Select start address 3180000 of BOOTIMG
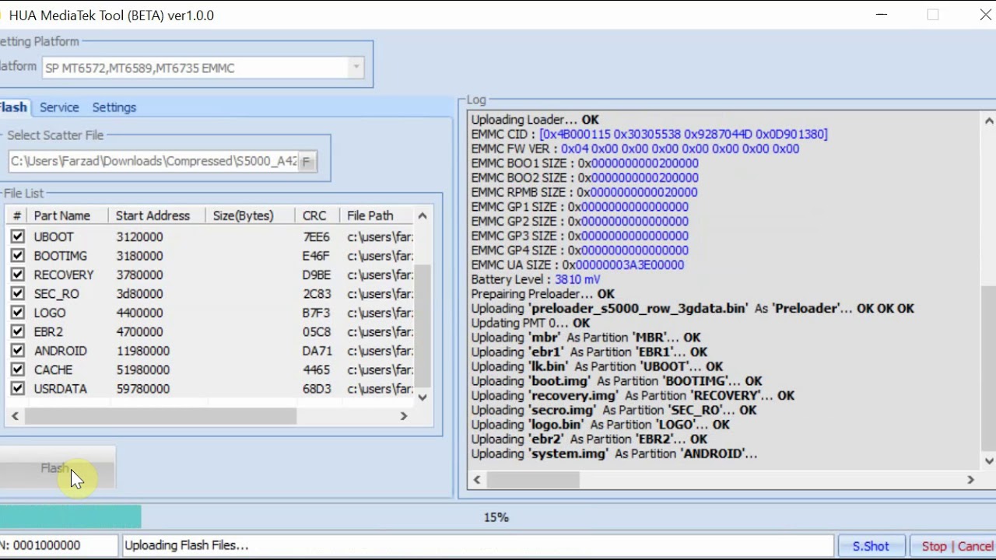 (139, 256)
